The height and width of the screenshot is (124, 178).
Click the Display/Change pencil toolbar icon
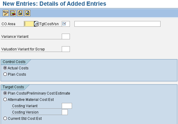click(x=6, y=13)
